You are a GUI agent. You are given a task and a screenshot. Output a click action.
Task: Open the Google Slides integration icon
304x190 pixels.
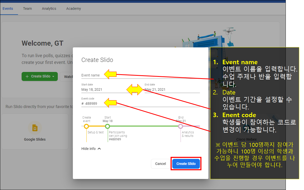[35, 128]
